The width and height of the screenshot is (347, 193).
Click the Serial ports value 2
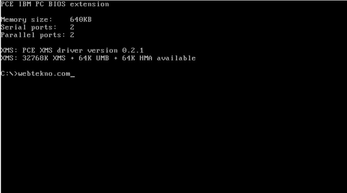click(x=72, y=27)
